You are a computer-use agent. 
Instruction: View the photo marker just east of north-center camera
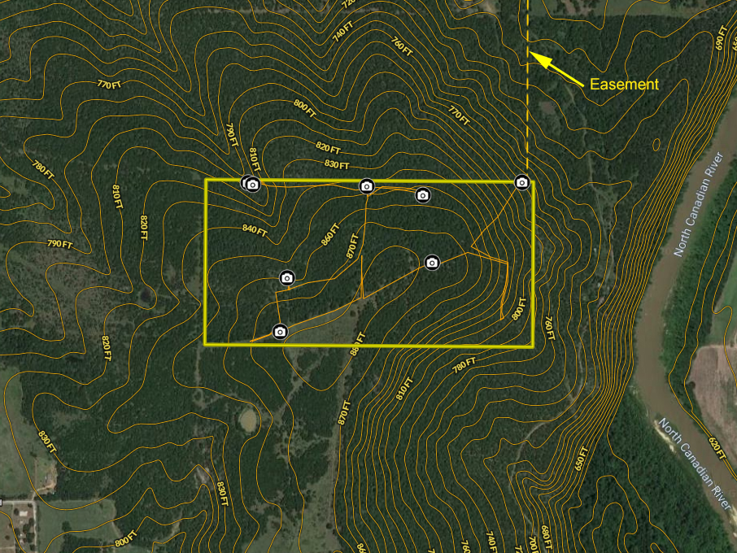[422, 194]
